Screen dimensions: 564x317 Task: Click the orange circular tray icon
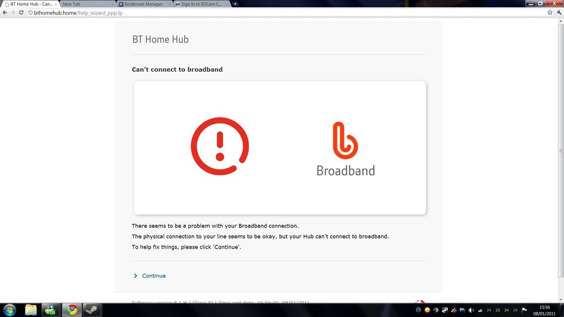[x=427, y=310]
